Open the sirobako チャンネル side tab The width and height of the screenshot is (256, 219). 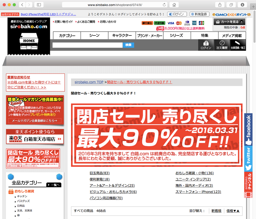(248, 185)
